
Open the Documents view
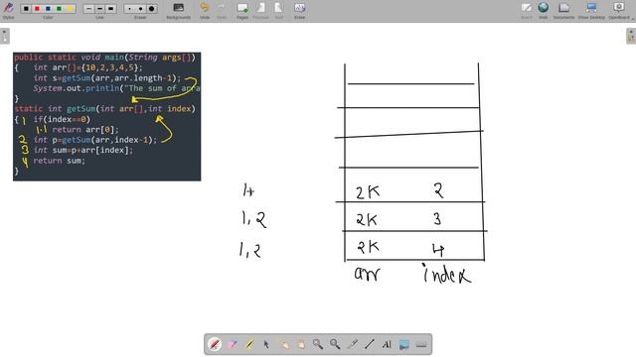pos(563,10)
